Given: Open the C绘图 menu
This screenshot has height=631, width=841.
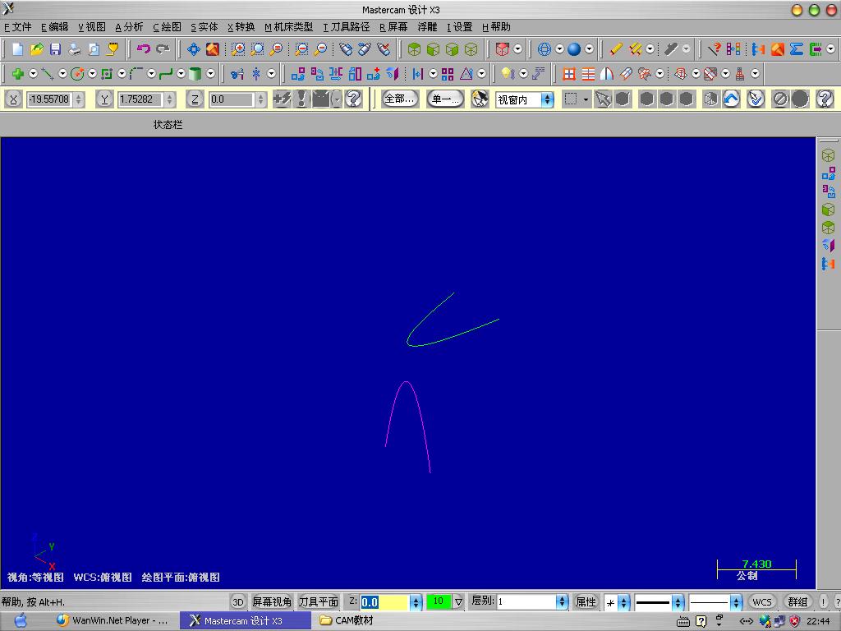Looking at the screenshot, I should click(x=167, y=27).
